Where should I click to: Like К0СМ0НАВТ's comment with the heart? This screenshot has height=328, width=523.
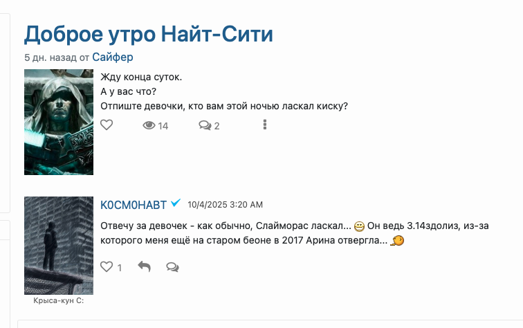pyautogui.click(x=107, y=266)
